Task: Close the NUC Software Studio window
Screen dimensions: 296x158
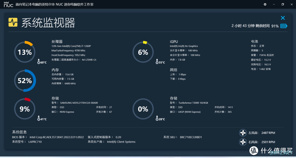Action: click(x=291, y=4)
